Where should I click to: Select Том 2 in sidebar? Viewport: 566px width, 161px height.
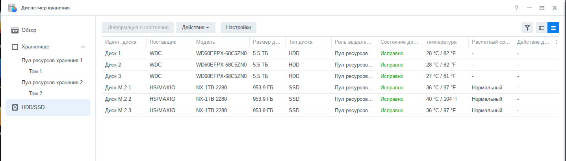tap(35, 94)
